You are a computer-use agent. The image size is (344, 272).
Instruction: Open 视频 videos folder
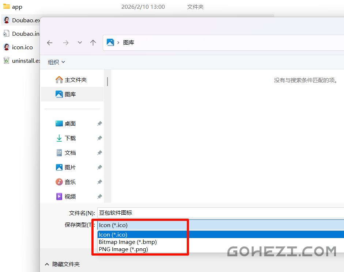pyautogui.click(x=70, y=196)
